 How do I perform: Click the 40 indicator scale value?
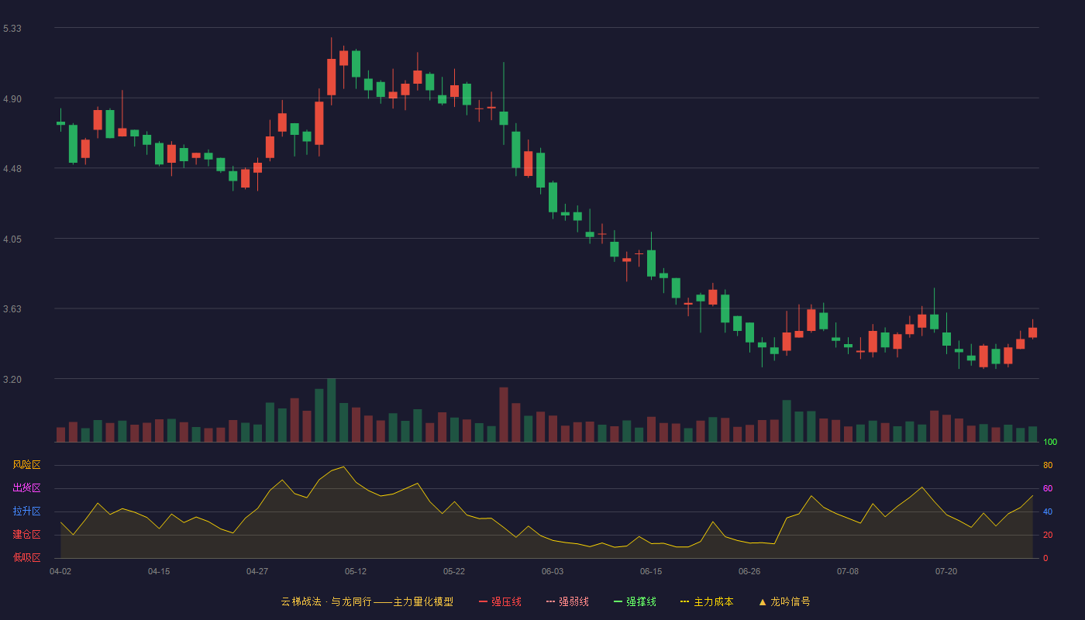(1048, 511)
